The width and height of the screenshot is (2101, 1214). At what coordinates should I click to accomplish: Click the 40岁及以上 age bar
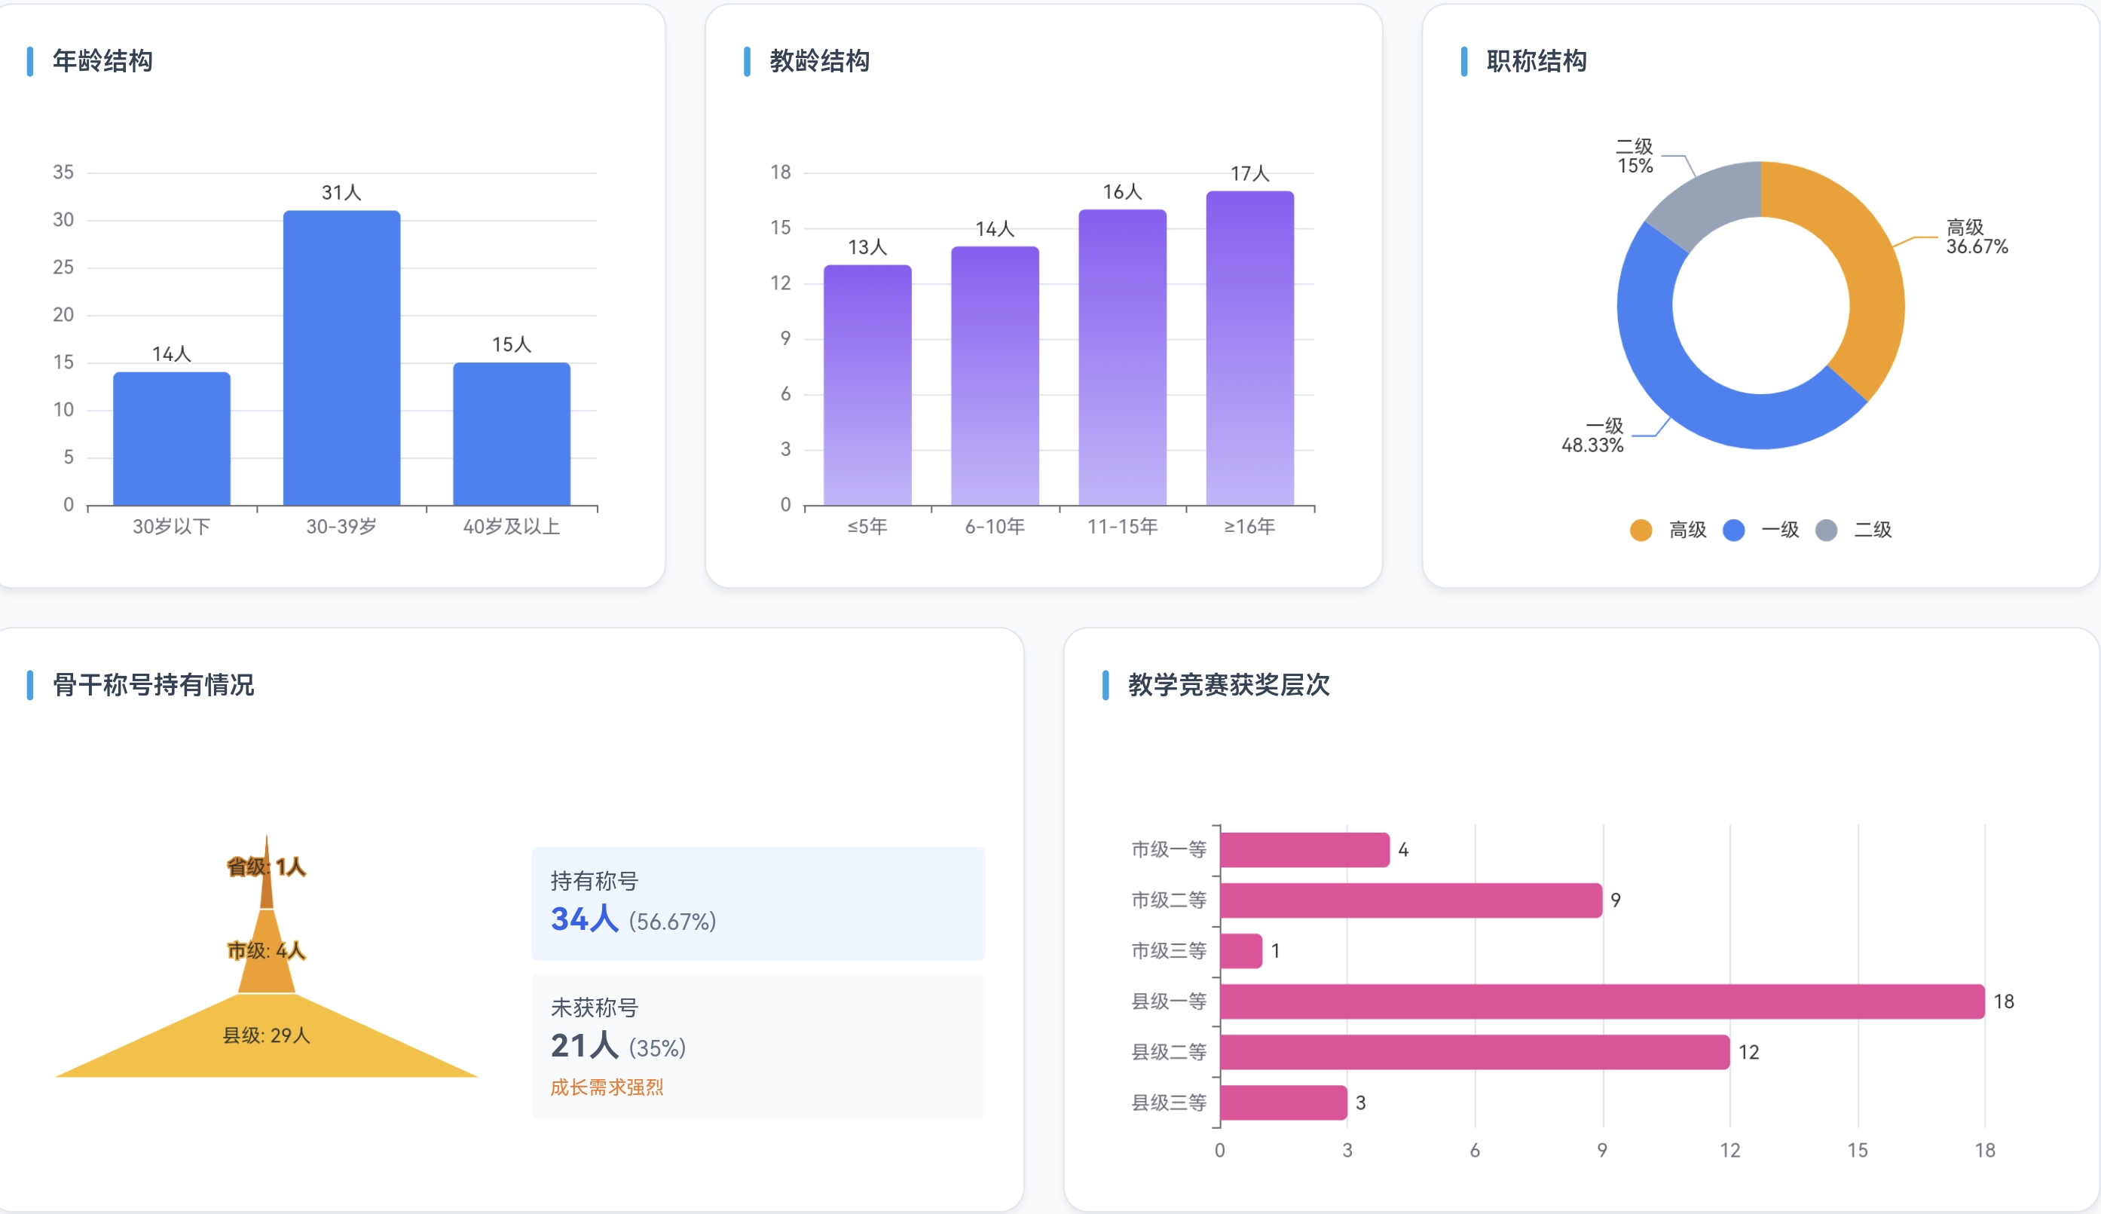(x=511, y=433)
